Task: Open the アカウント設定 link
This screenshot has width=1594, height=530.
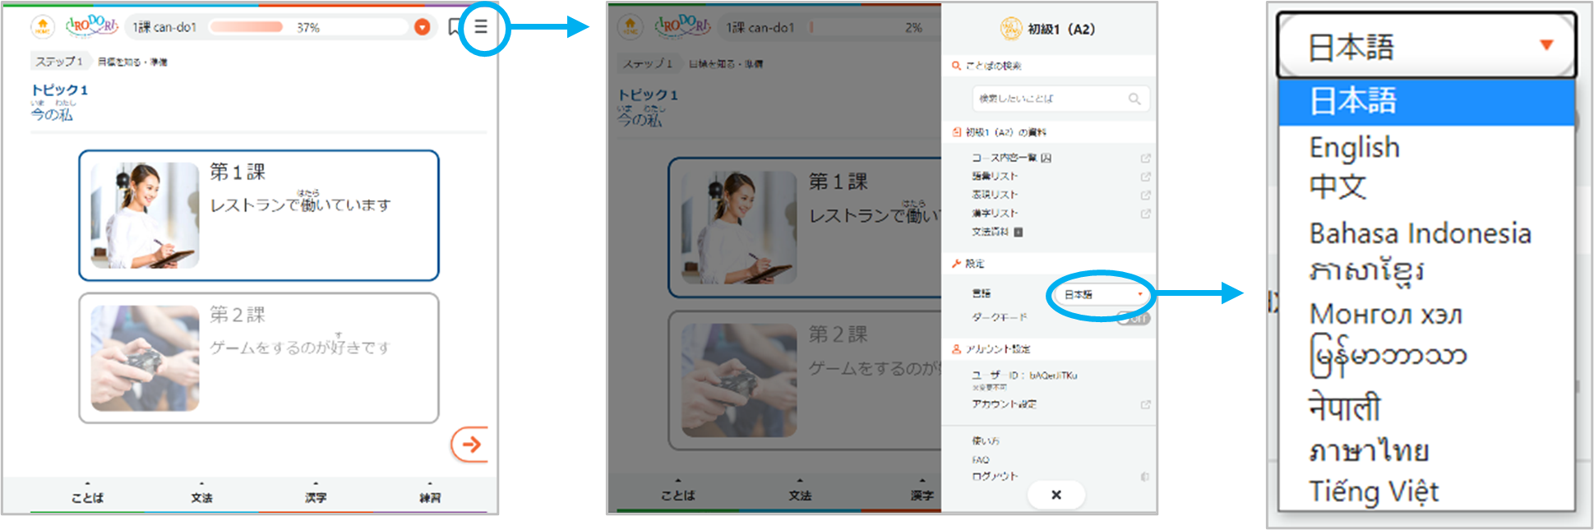Action: coord(1004,404)
